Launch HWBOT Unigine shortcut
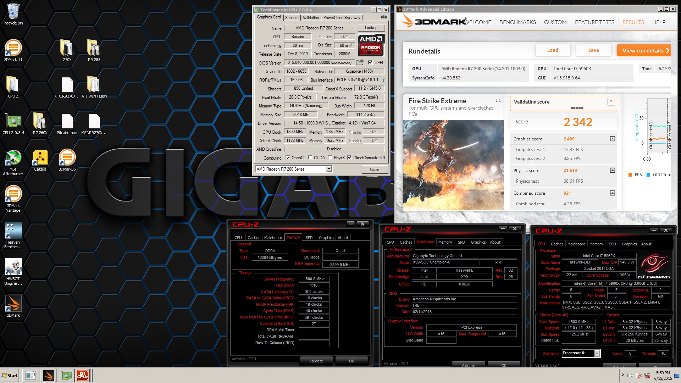This screenshot has height=383, width=681. [x=13, y=272]
